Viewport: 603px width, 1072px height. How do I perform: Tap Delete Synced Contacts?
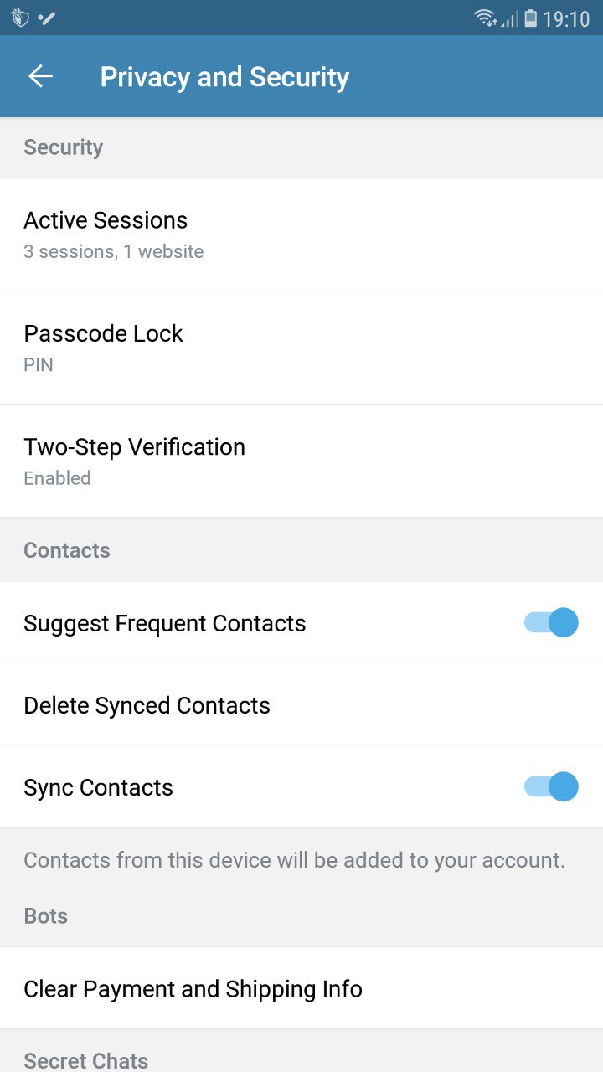point(301,704)
